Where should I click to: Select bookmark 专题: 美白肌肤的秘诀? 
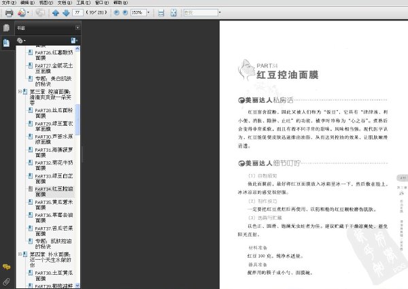point(53,81)
